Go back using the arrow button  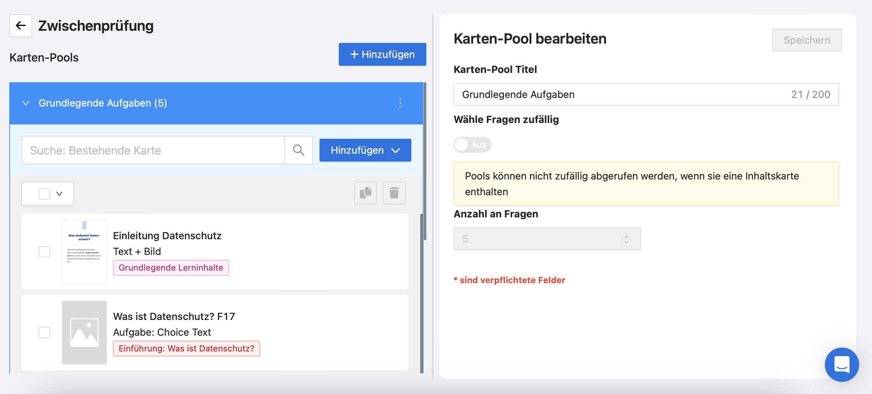pyautogui.click(x=21, y=26)
